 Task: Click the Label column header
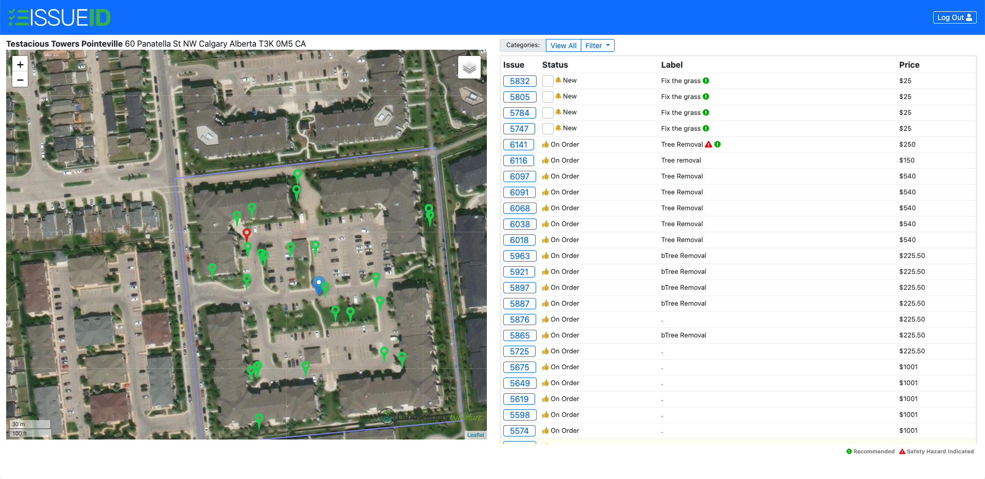pyautogui.click(x=672, y=65)
